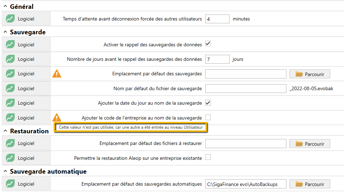Click the Temps d'attente minutes field
The height and width of the screenshot is (192, 344).
(217, 19)
